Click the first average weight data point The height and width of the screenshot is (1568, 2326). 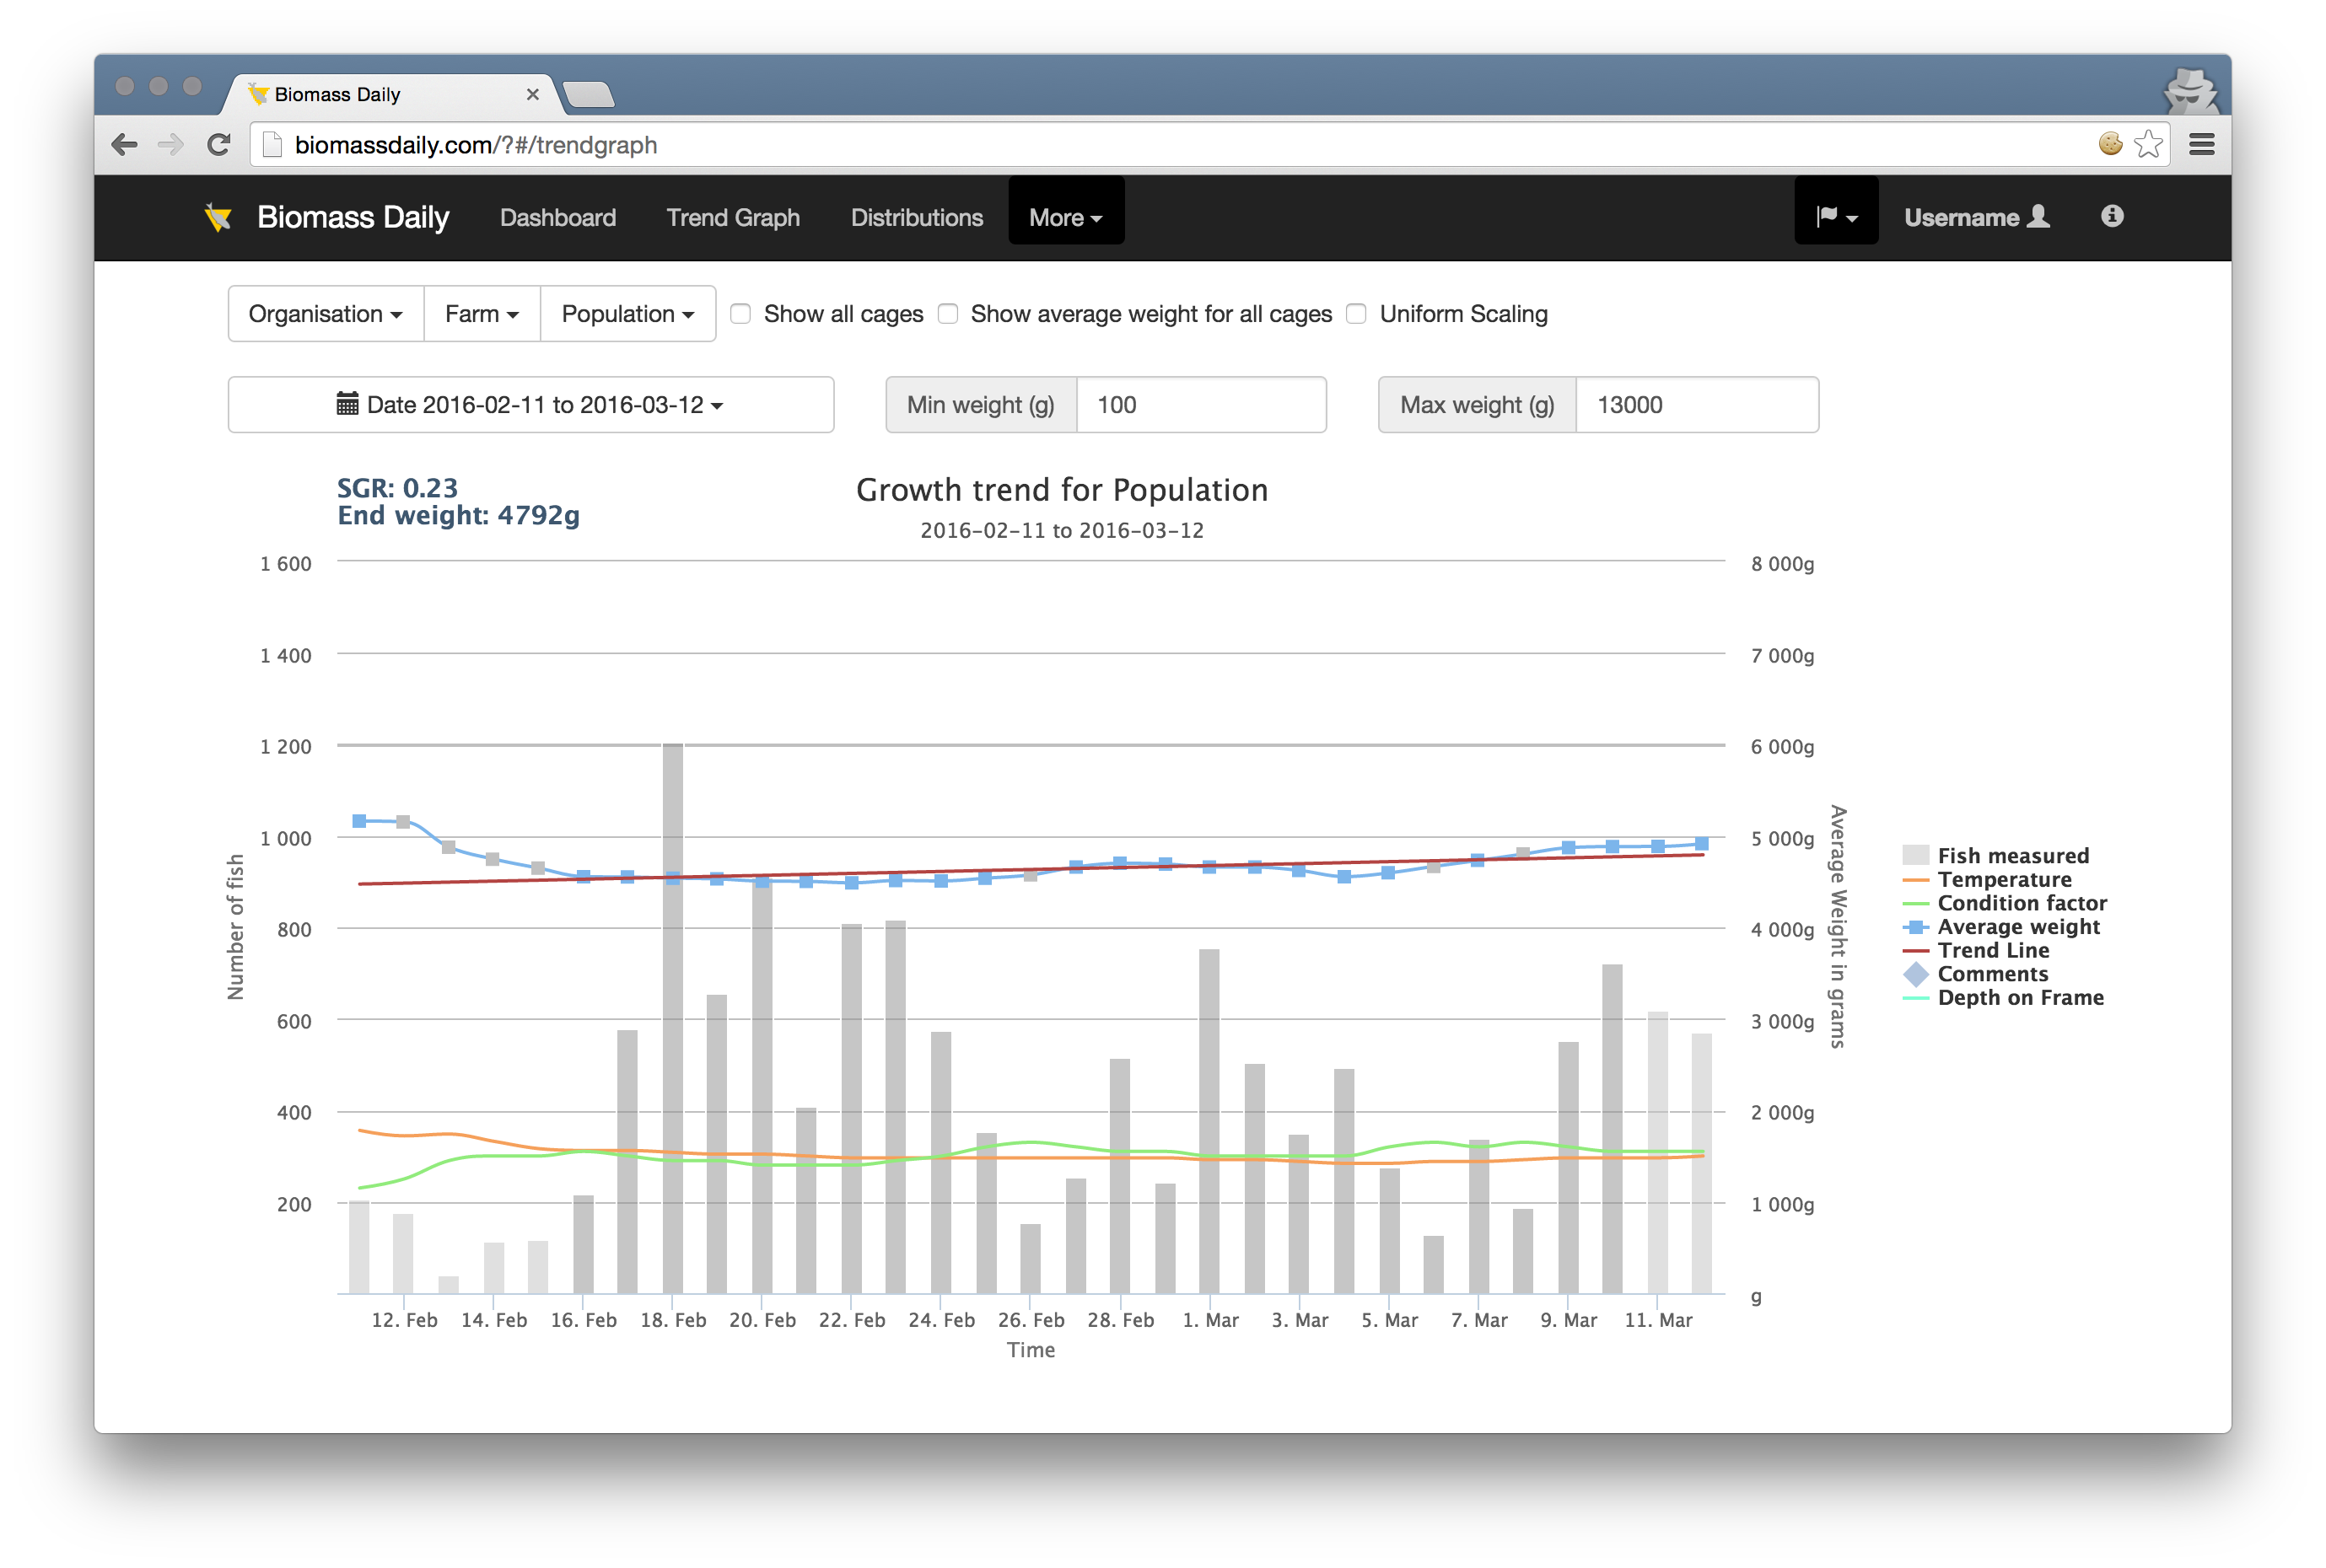point(359,821)
